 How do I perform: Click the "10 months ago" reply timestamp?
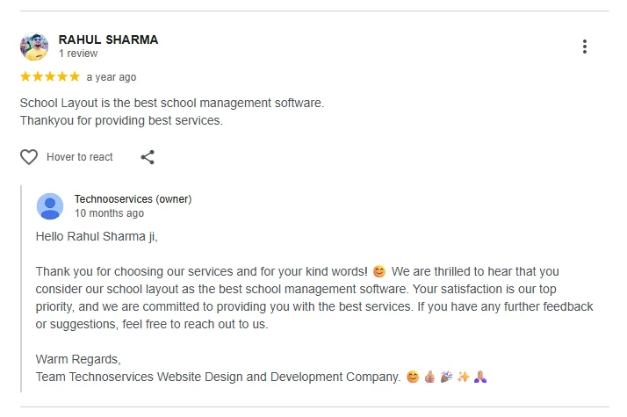109,213
